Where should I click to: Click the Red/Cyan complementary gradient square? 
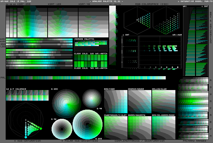[116, 101]
